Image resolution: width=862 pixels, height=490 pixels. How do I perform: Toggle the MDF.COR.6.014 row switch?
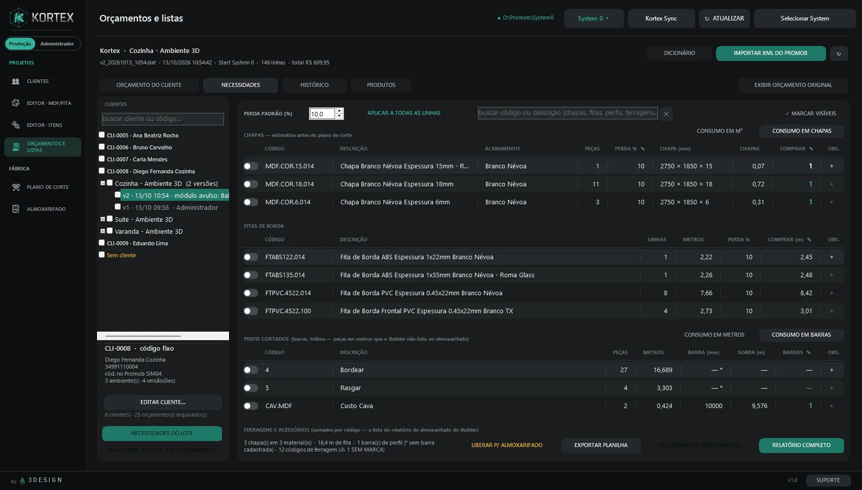point(250,202)
